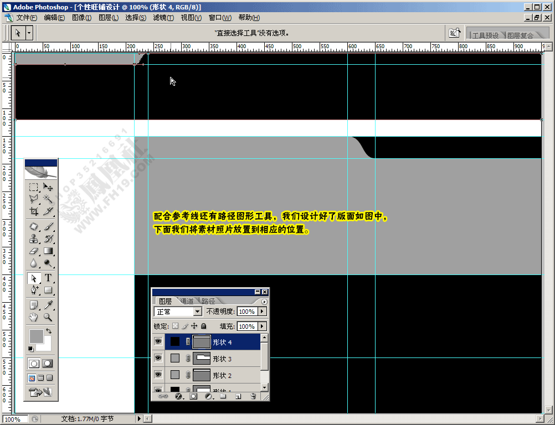The width and height of the screenshot is (555, 425).
Task: Open the opacity 不透明度 slider arrow
Action: pos(263,312)
